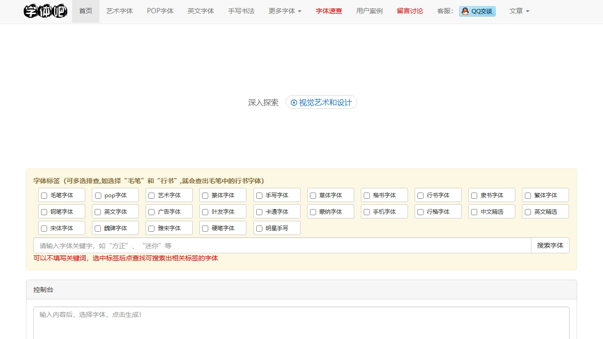Enable the 隶书字体 tag filter

pyautogui.click(x=474, y=195)
